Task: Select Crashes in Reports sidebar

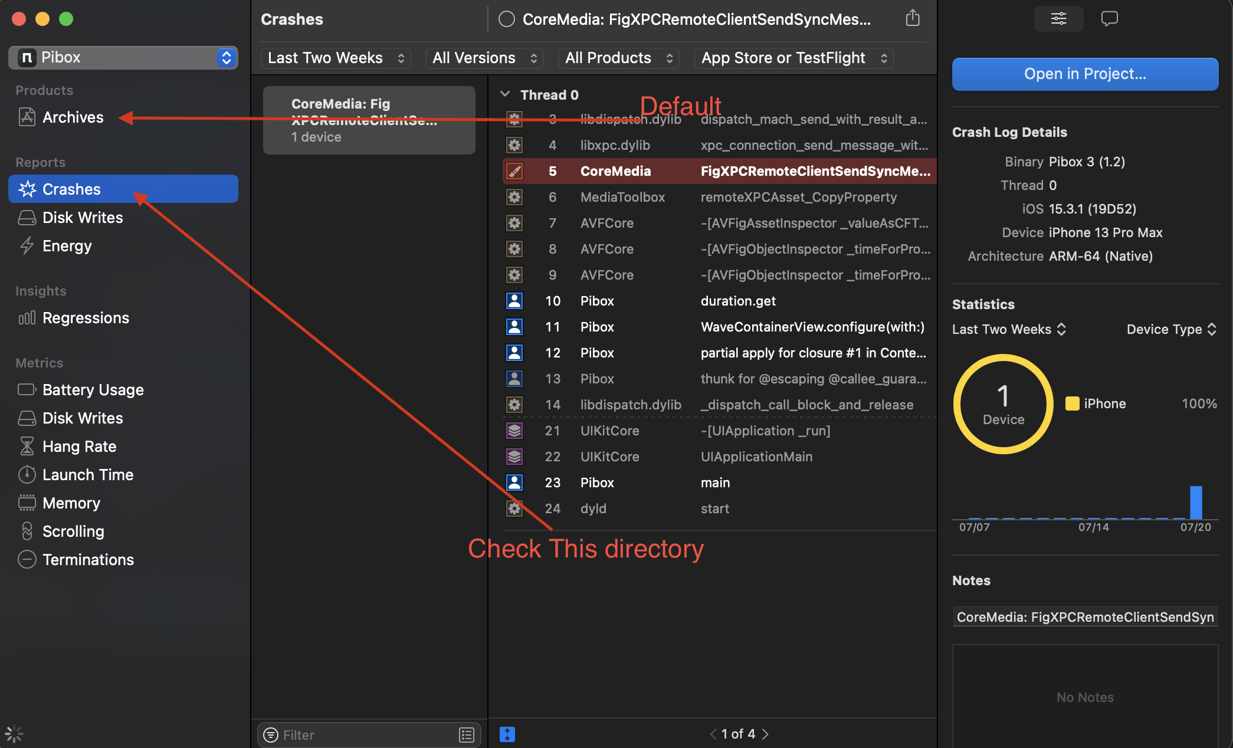Action: [x=123, y=189]
